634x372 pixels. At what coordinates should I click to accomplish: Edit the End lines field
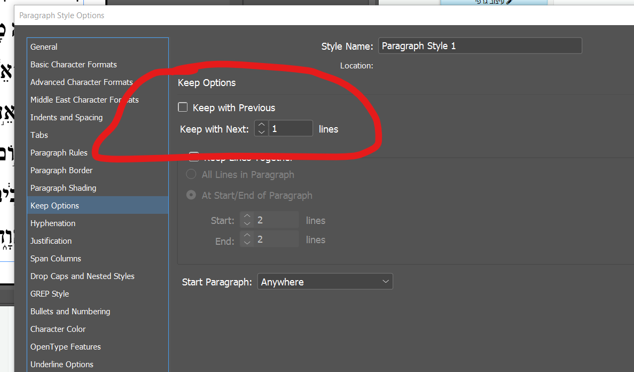click(x=276, y=239)
